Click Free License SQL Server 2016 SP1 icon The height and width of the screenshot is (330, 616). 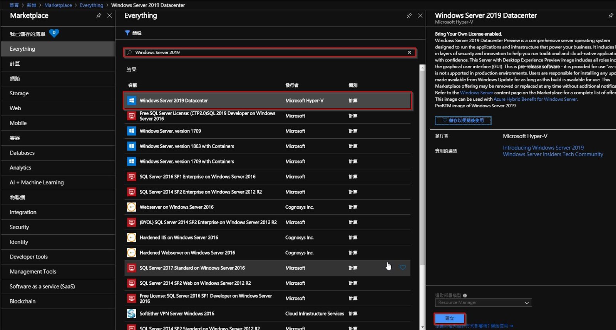pyautogui.click(x=132, y=298)
